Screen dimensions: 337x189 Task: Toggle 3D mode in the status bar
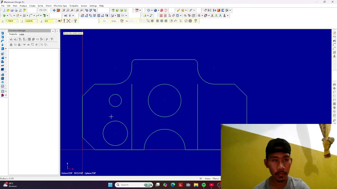pyautogui.click(x=201, y=178)
